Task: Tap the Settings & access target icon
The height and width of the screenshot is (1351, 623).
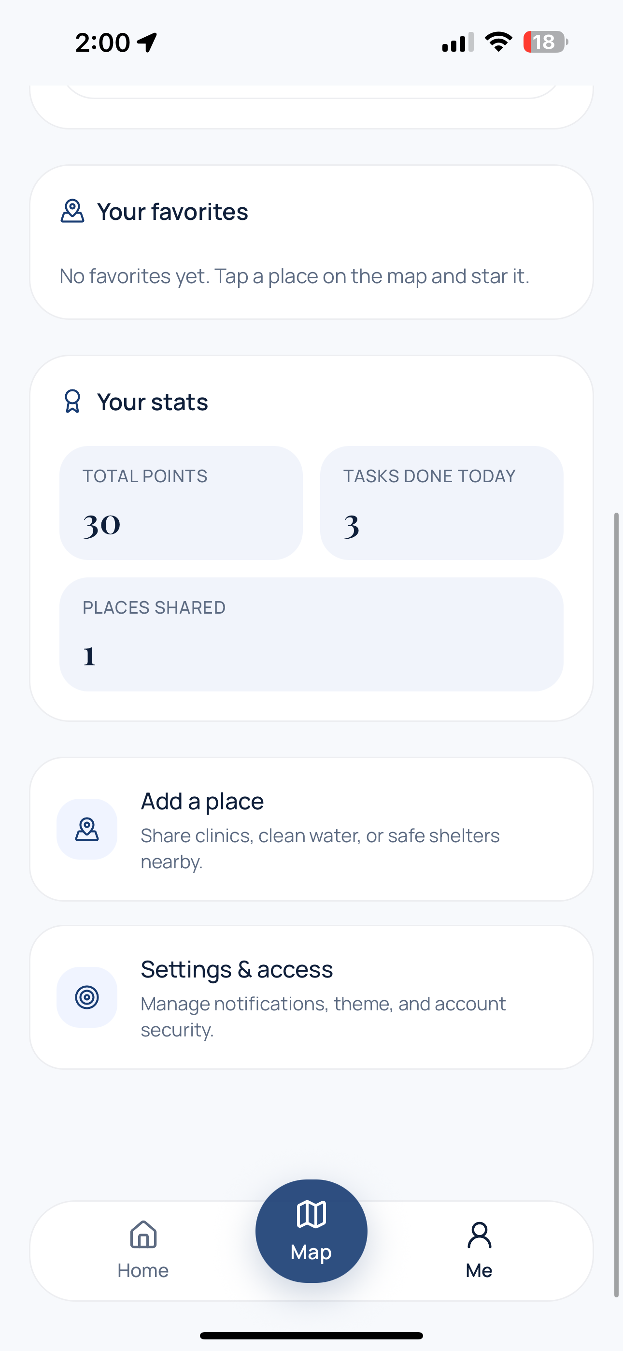Action: [x=87, y=997]
